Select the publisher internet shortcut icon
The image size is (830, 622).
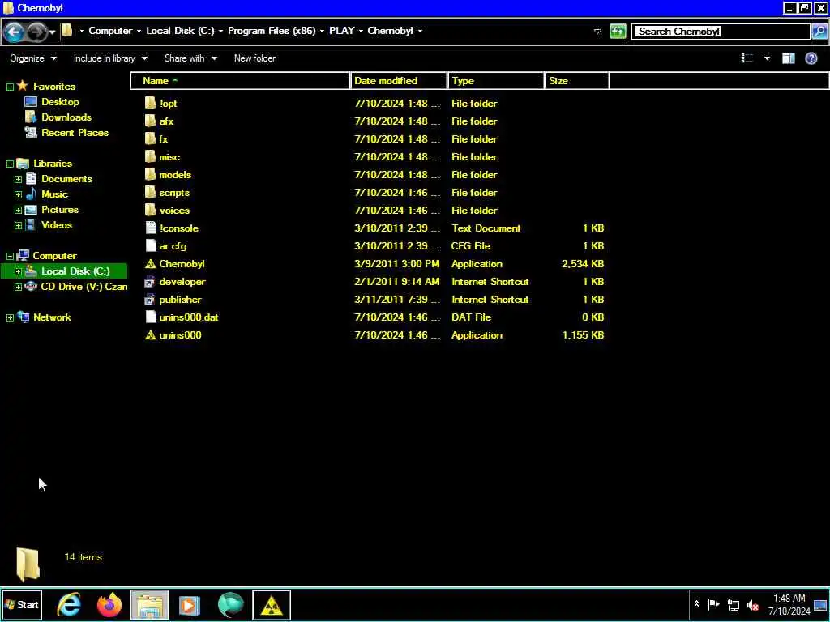coord(150,300)
